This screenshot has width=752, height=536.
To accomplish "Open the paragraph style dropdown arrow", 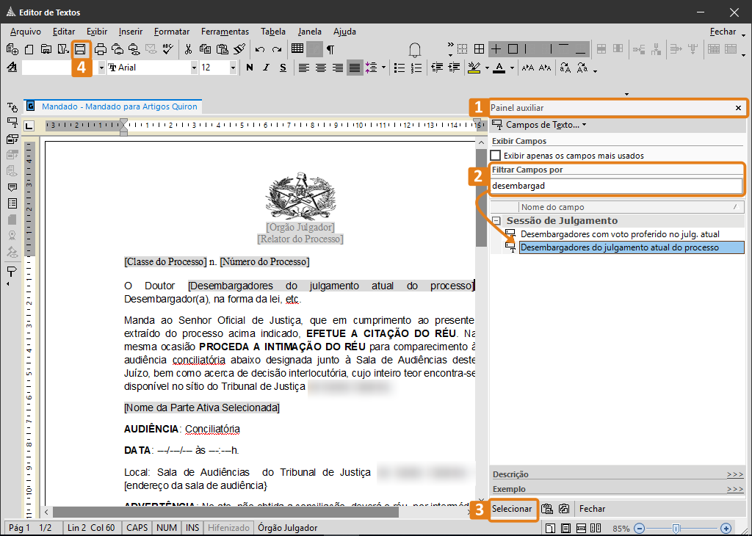I will (x=101, y=68).
